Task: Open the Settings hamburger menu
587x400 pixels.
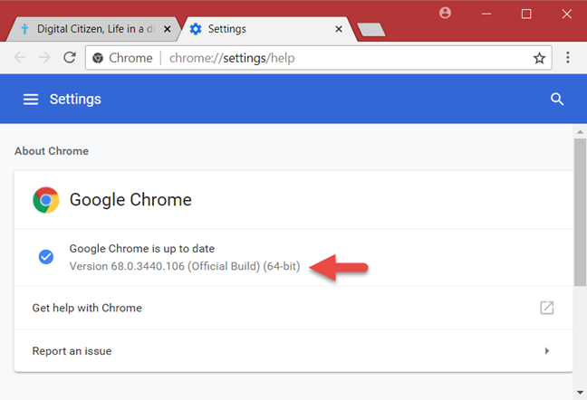Action: (x=31, y=100)
